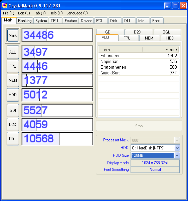Viewport: 188px width, 201px height.
Task: Click the GDI score bar 5527
Action: point(57,110)
